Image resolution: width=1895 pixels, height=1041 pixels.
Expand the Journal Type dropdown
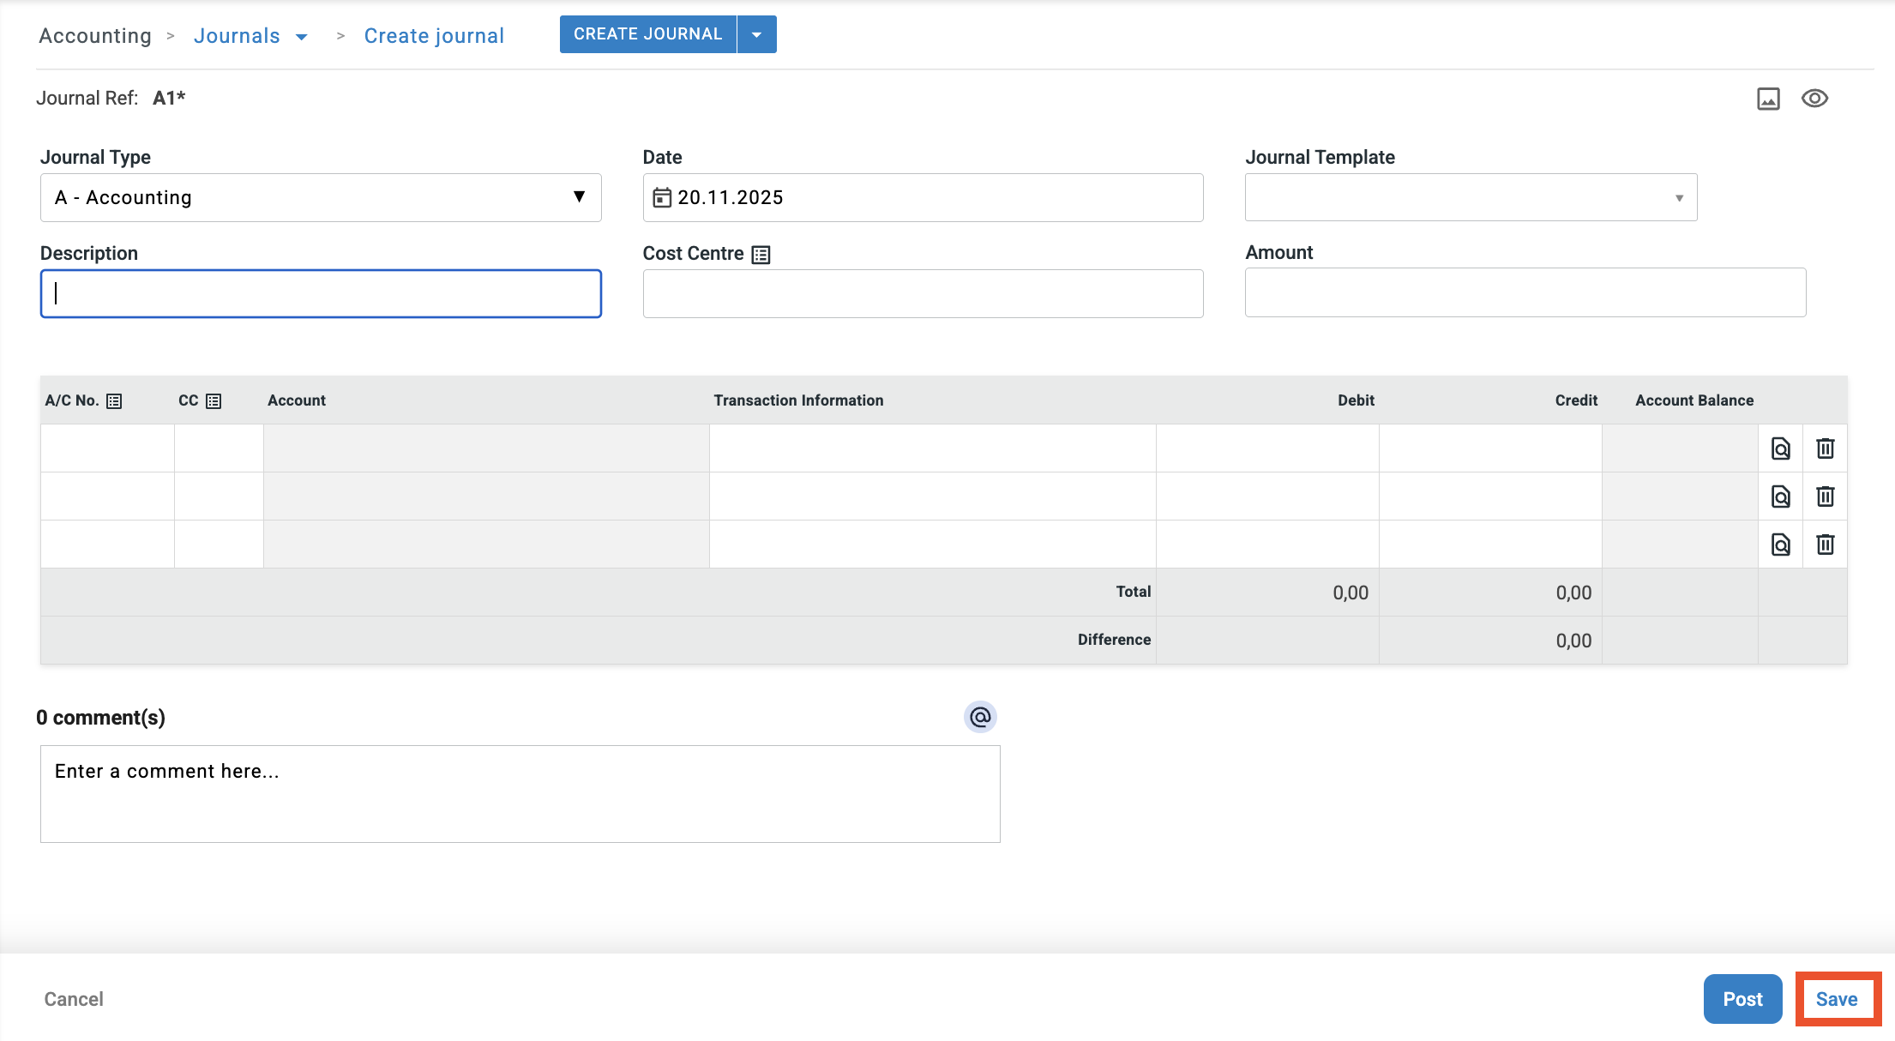pos(321,198)
